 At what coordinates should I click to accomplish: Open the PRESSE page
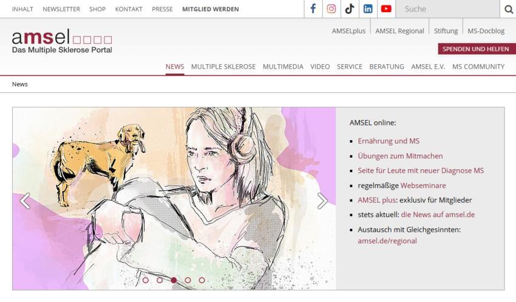coord(162,9)
